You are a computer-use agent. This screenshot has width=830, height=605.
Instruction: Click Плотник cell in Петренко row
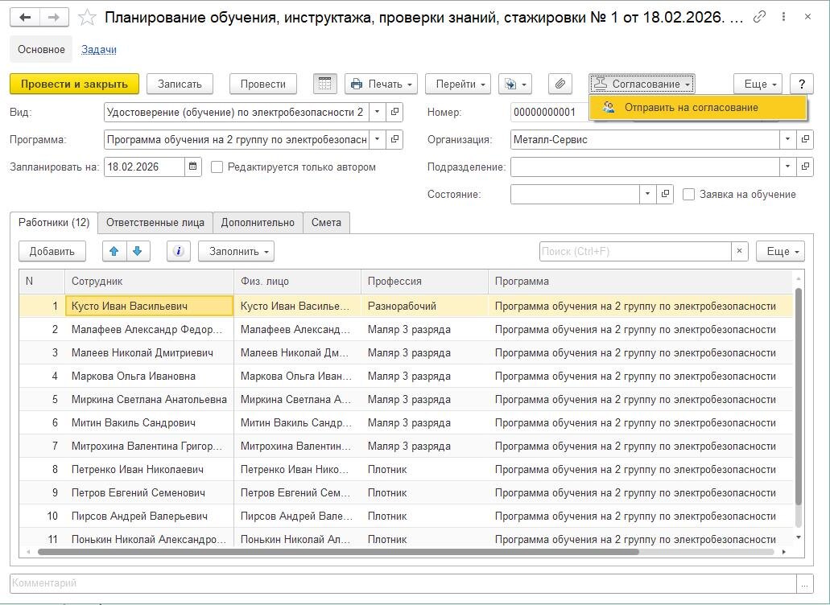pos(424,469)
